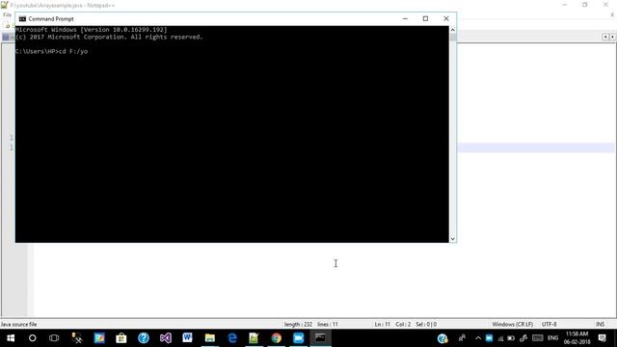This screenshot has height=347, width=617.
Task: Show hidden system tray icons
Action: [x=478, y=338]
